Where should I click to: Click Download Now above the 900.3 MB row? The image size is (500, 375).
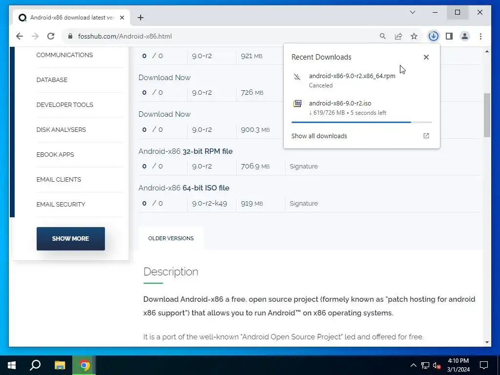(165, 114)
